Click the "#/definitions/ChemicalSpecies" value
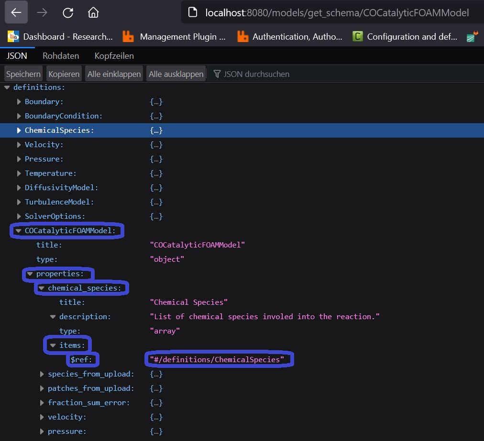The width and height of the screenshot is (484, 441). [x=217, y=360]
